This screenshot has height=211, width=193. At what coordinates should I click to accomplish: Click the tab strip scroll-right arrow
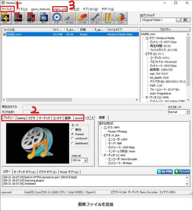coord(92,117)
